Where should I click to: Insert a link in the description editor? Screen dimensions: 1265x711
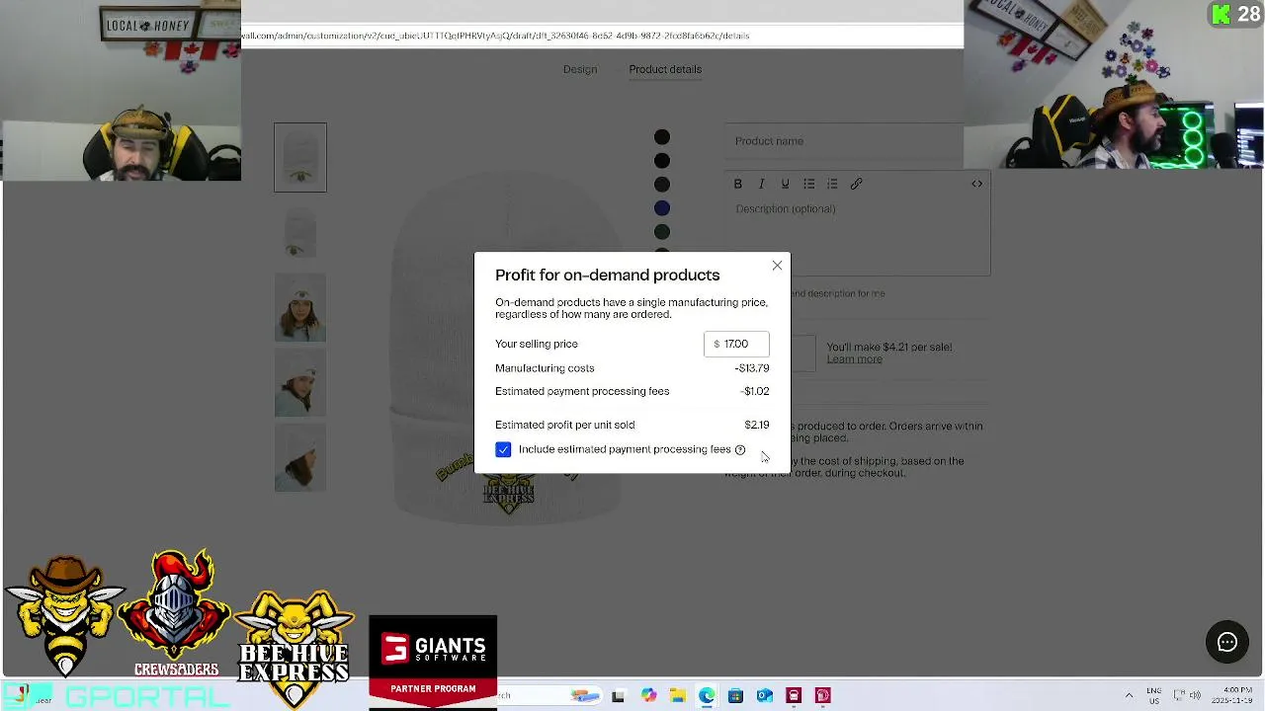(856, 184)
